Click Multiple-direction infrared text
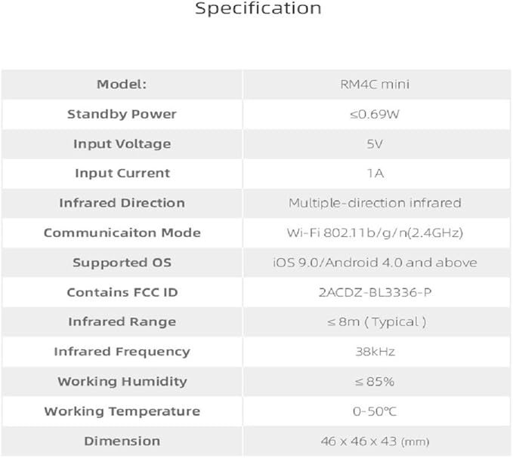This screenshot has height=458, width=513. pyautogui.click(x=375, y=203)
